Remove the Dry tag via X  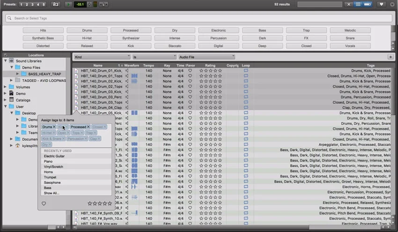50,145
